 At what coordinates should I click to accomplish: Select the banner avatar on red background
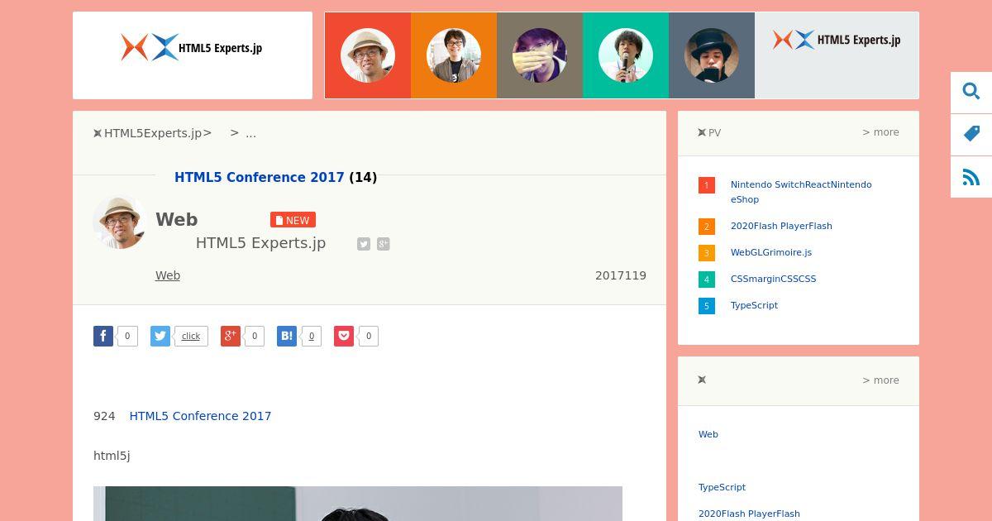(368, 55)
